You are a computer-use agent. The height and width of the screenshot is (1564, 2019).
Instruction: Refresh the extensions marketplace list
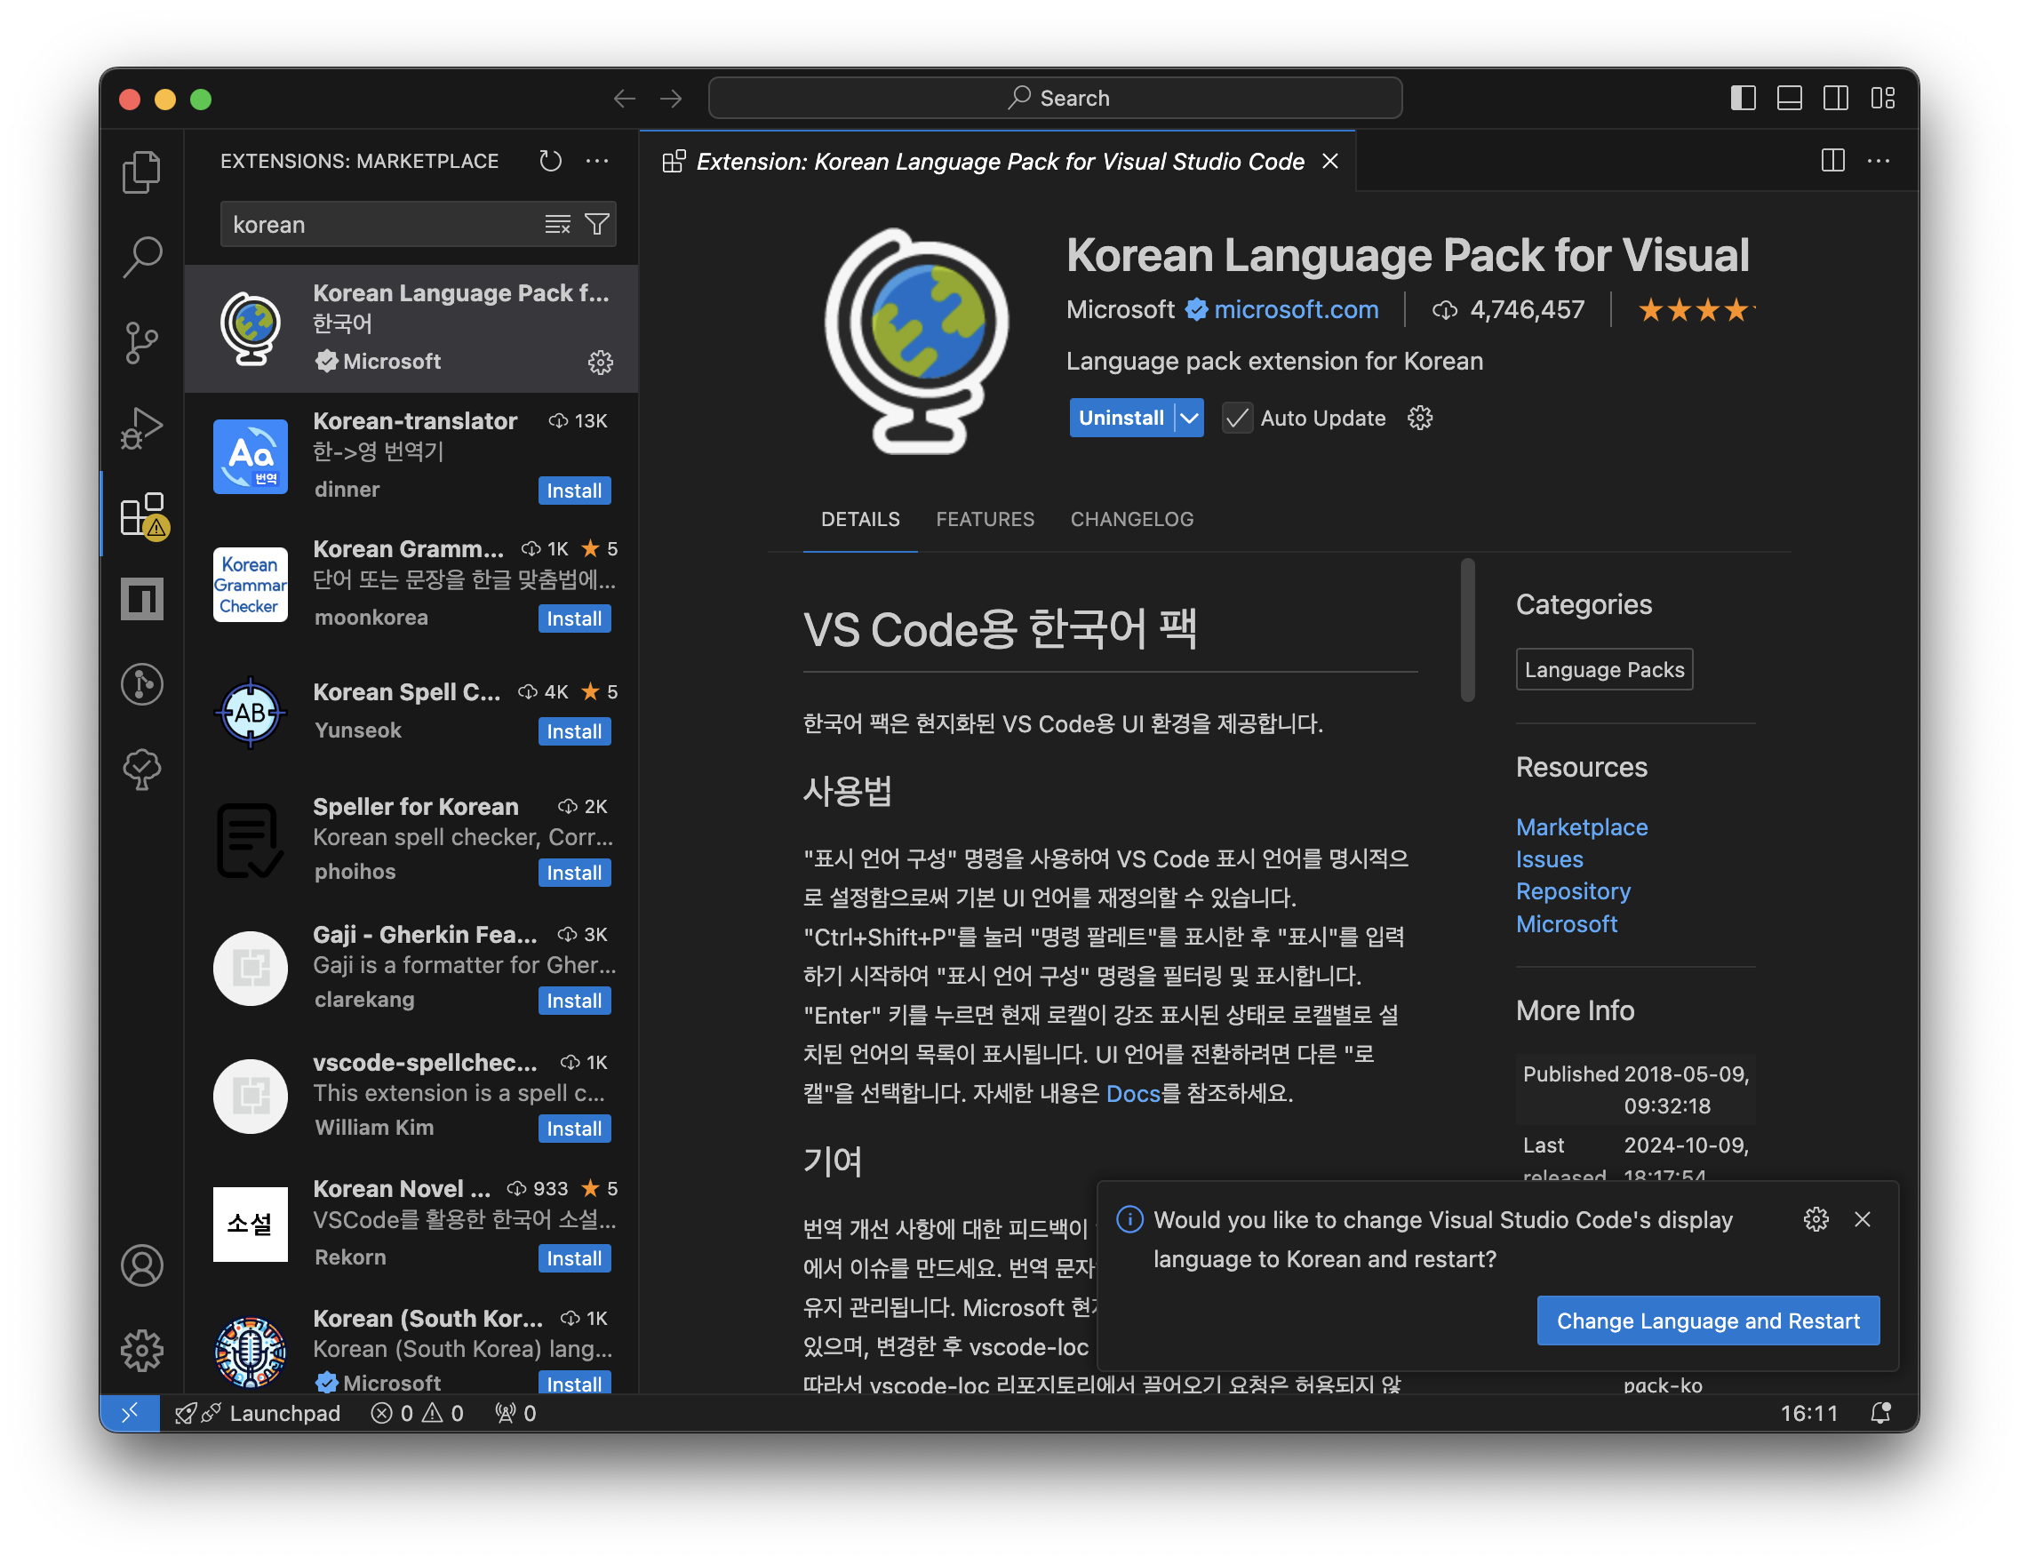550,161
